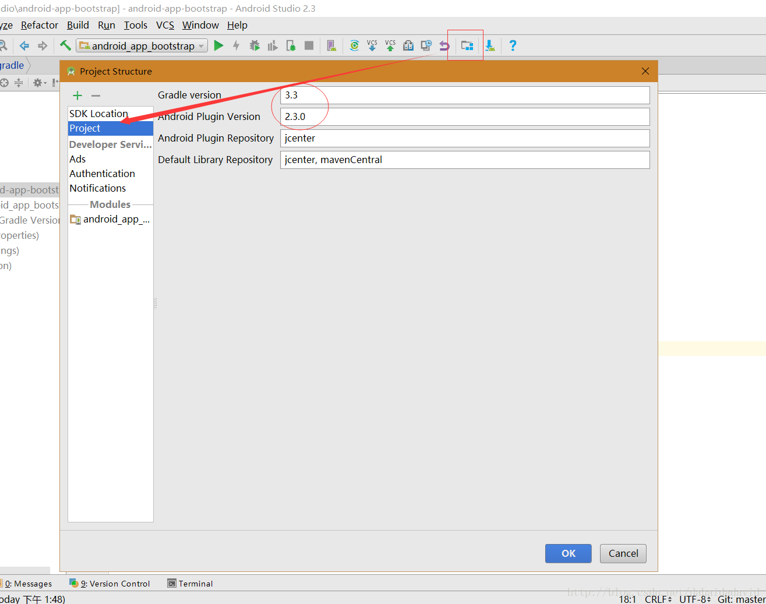The image size is (766, 604).
Task: Open the Project Structure toolbar icon
Action: tap(467, 45)
